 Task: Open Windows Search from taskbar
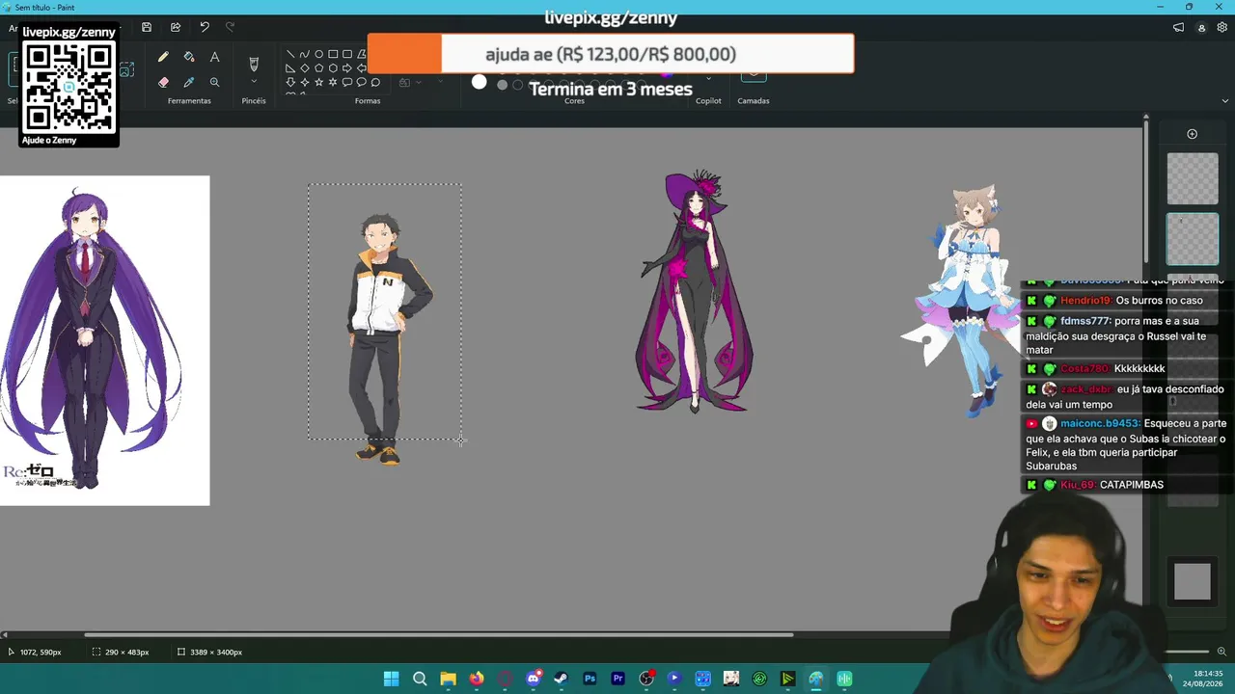[x=420, y=679]
